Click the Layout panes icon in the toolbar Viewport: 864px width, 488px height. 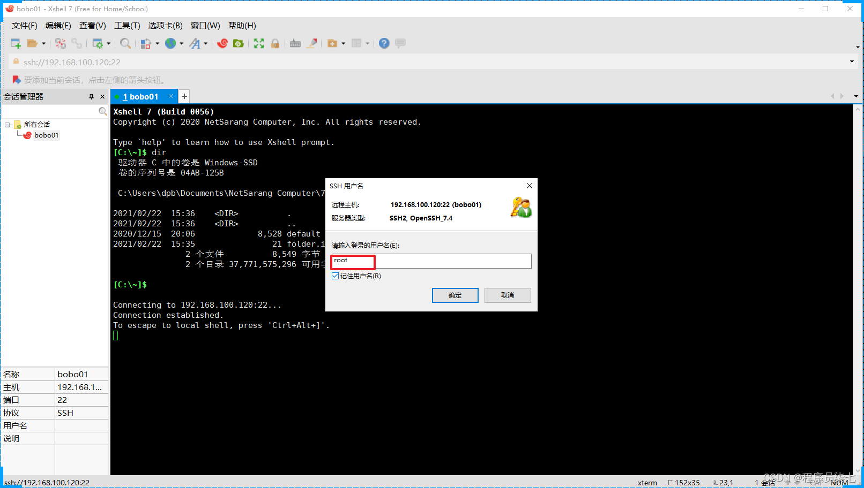pyautogui.click(x=356, y=43)
